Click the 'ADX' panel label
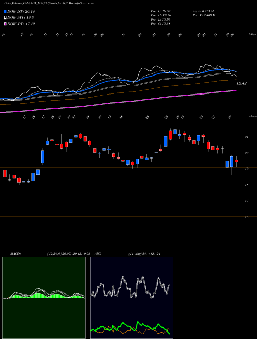257x339 pixels. click(x=98, y=254)
